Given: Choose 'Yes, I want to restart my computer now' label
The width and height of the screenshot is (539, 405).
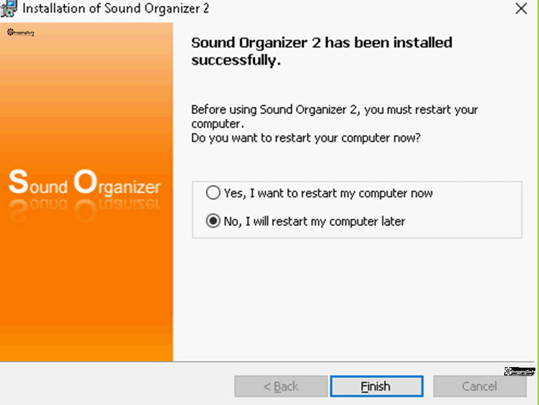Looking at the screenshot, I should [328, 194].
